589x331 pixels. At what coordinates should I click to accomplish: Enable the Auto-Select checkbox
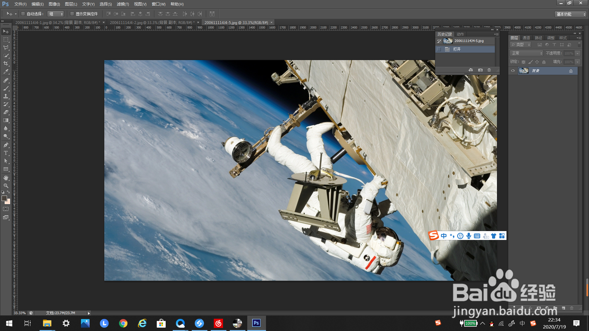(23, 14)
